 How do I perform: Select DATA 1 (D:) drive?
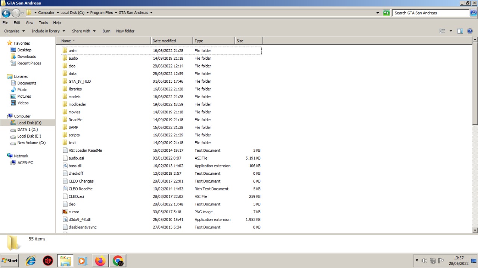tap(28, 129)
